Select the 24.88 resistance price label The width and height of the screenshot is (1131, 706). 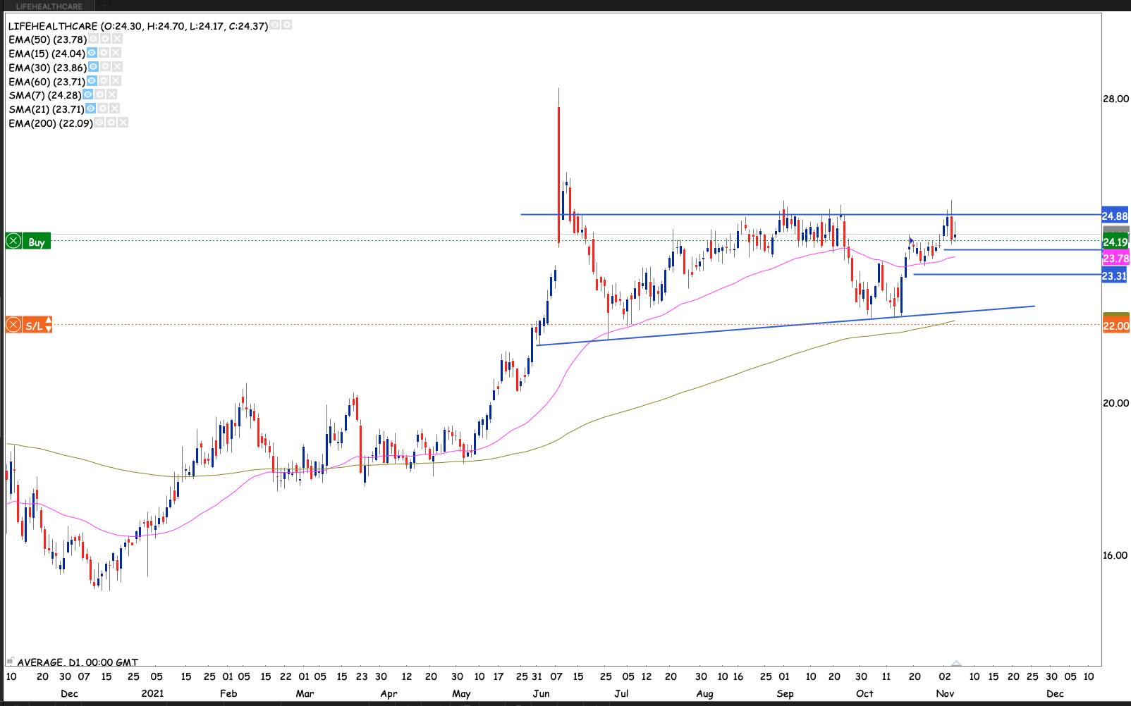(x=1115, y=216)
